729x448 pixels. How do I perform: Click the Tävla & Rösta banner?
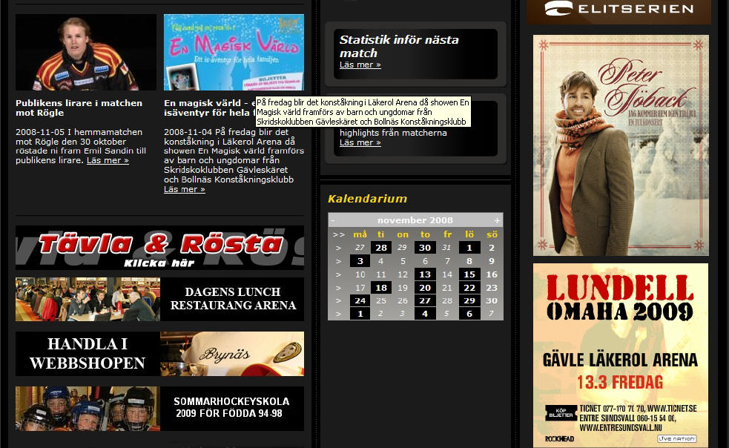click(x=159, y=247)
